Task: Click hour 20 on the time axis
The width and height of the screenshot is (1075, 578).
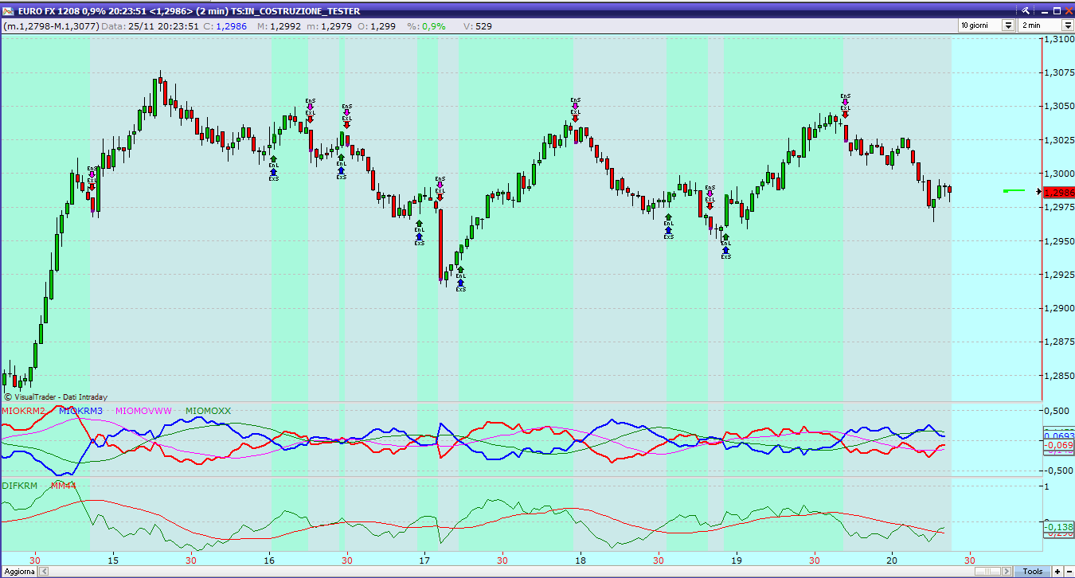Action: tap(892, 560)
